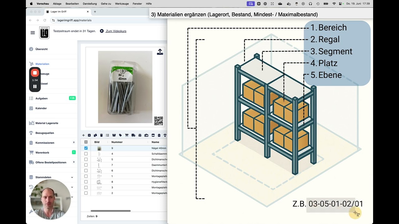
Task: Open the Darstellung menu
Action: [x=90, y=4]
